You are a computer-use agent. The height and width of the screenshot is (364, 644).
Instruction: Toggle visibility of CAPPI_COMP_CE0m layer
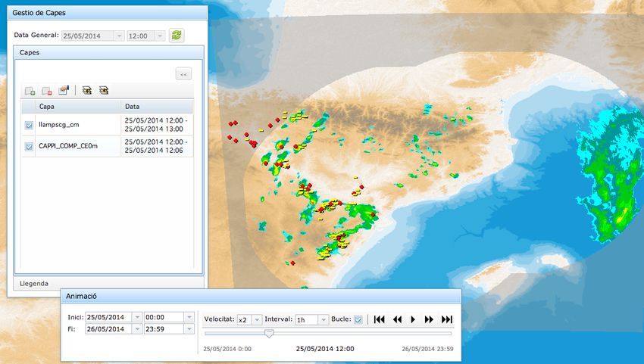29,147
